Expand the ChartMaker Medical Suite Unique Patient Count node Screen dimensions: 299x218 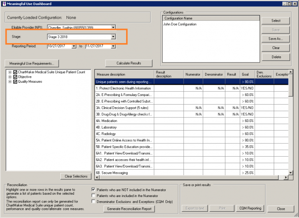[10, 72]
